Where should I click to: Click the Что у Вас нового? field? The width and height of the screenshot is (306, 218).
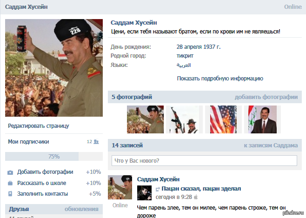click(204, 161)
